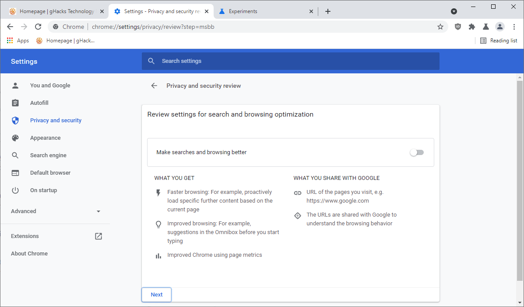The image size is (524, 307).
Task: Close the Settings tab
Action: tap(207, 11)
